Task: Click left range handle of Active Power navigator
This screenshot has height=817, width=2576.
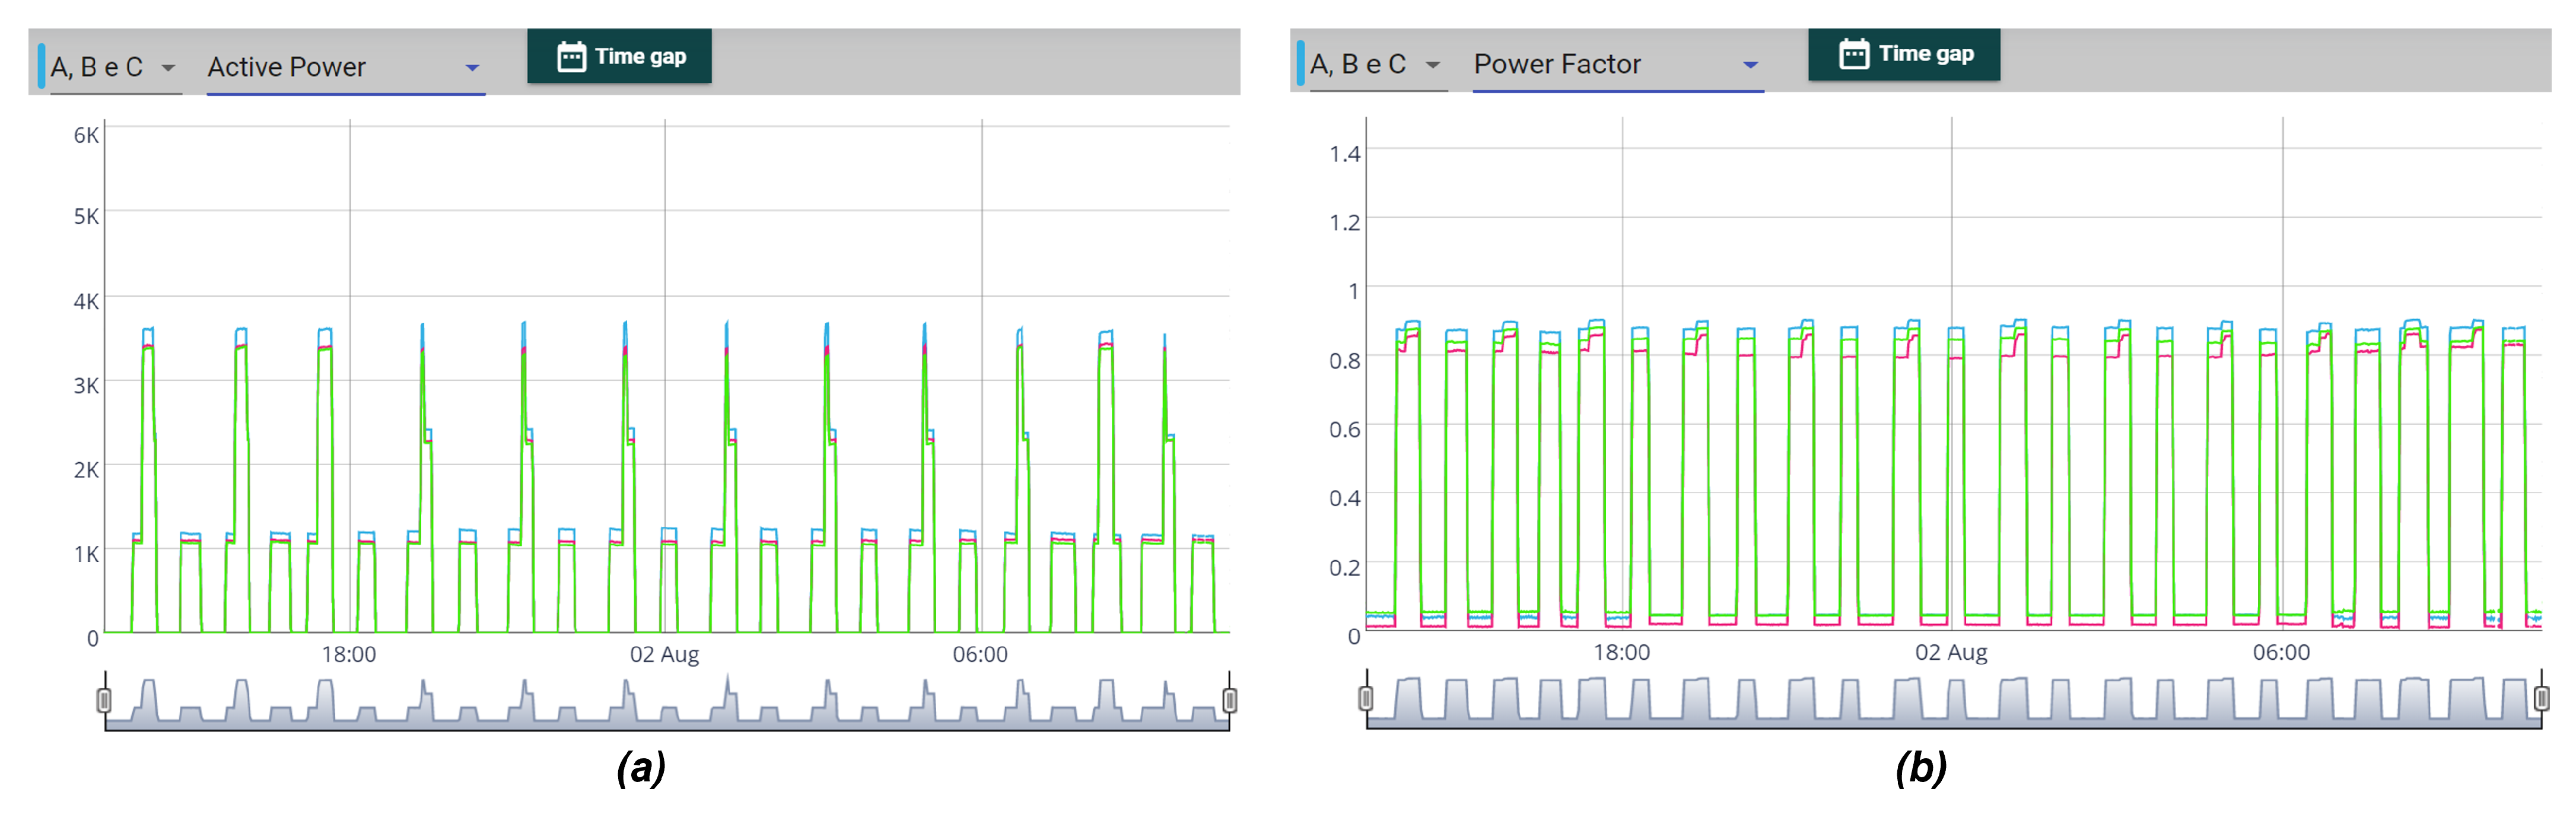Action: pyautogui.click(x=104, y=700)
